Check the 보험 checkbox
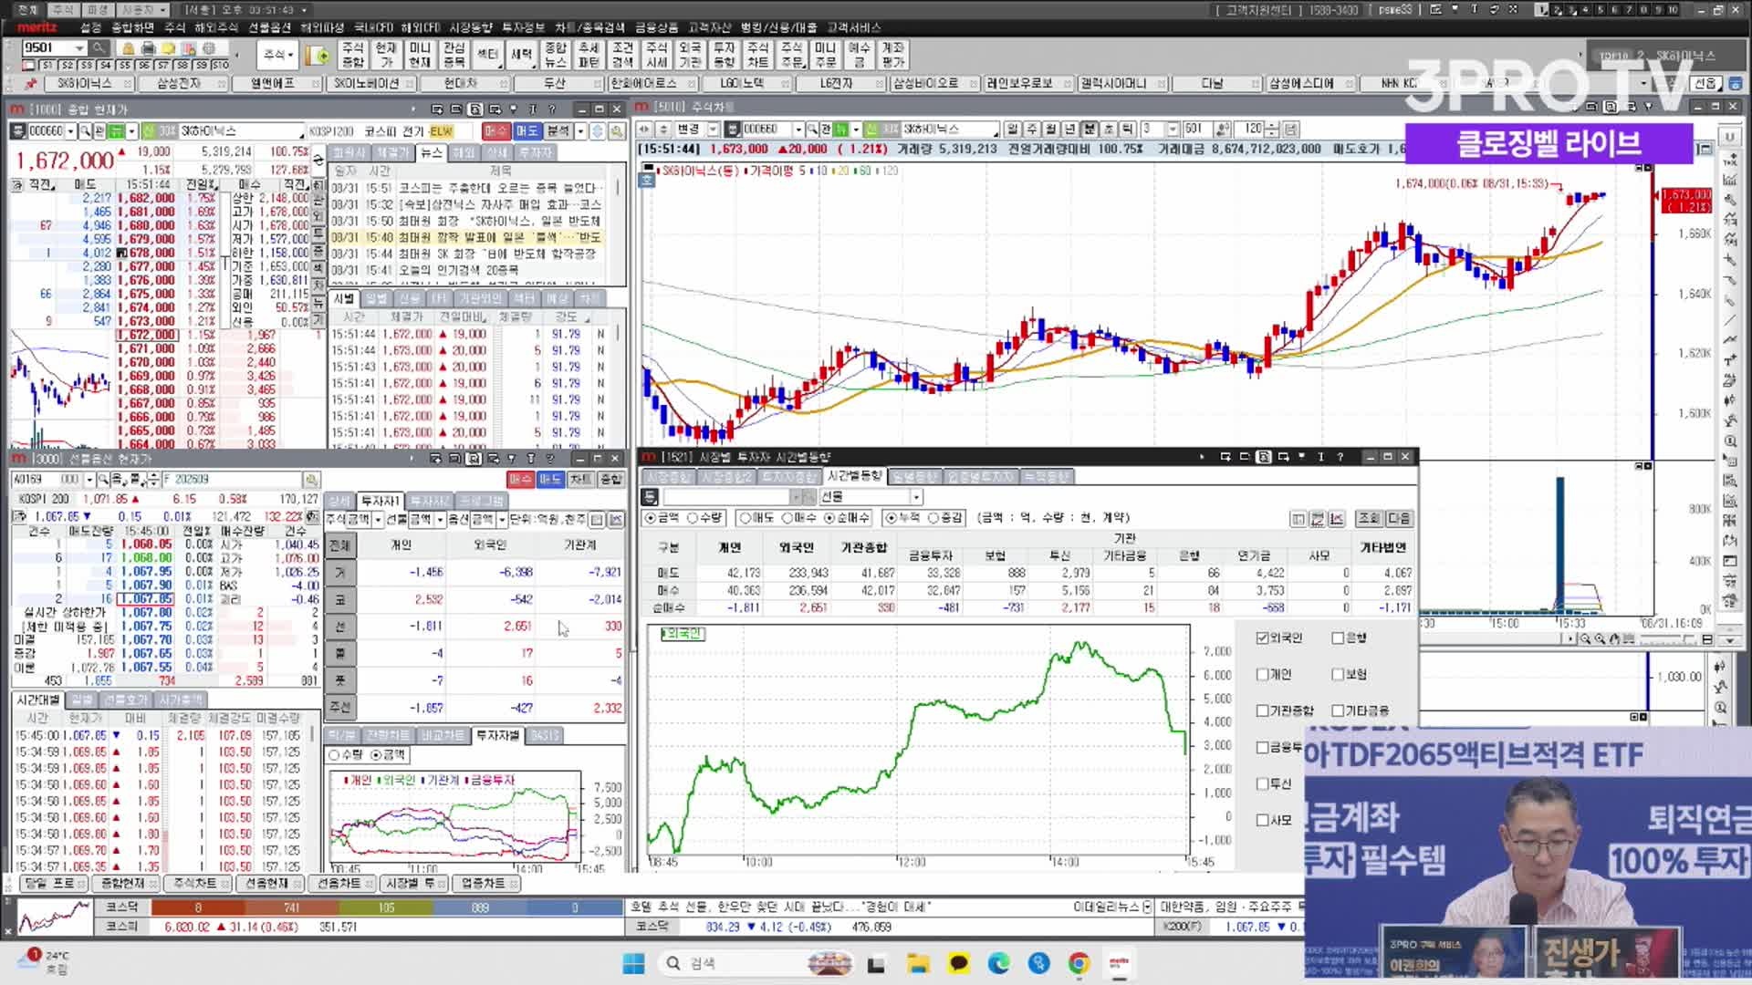 coord(1338,675)
